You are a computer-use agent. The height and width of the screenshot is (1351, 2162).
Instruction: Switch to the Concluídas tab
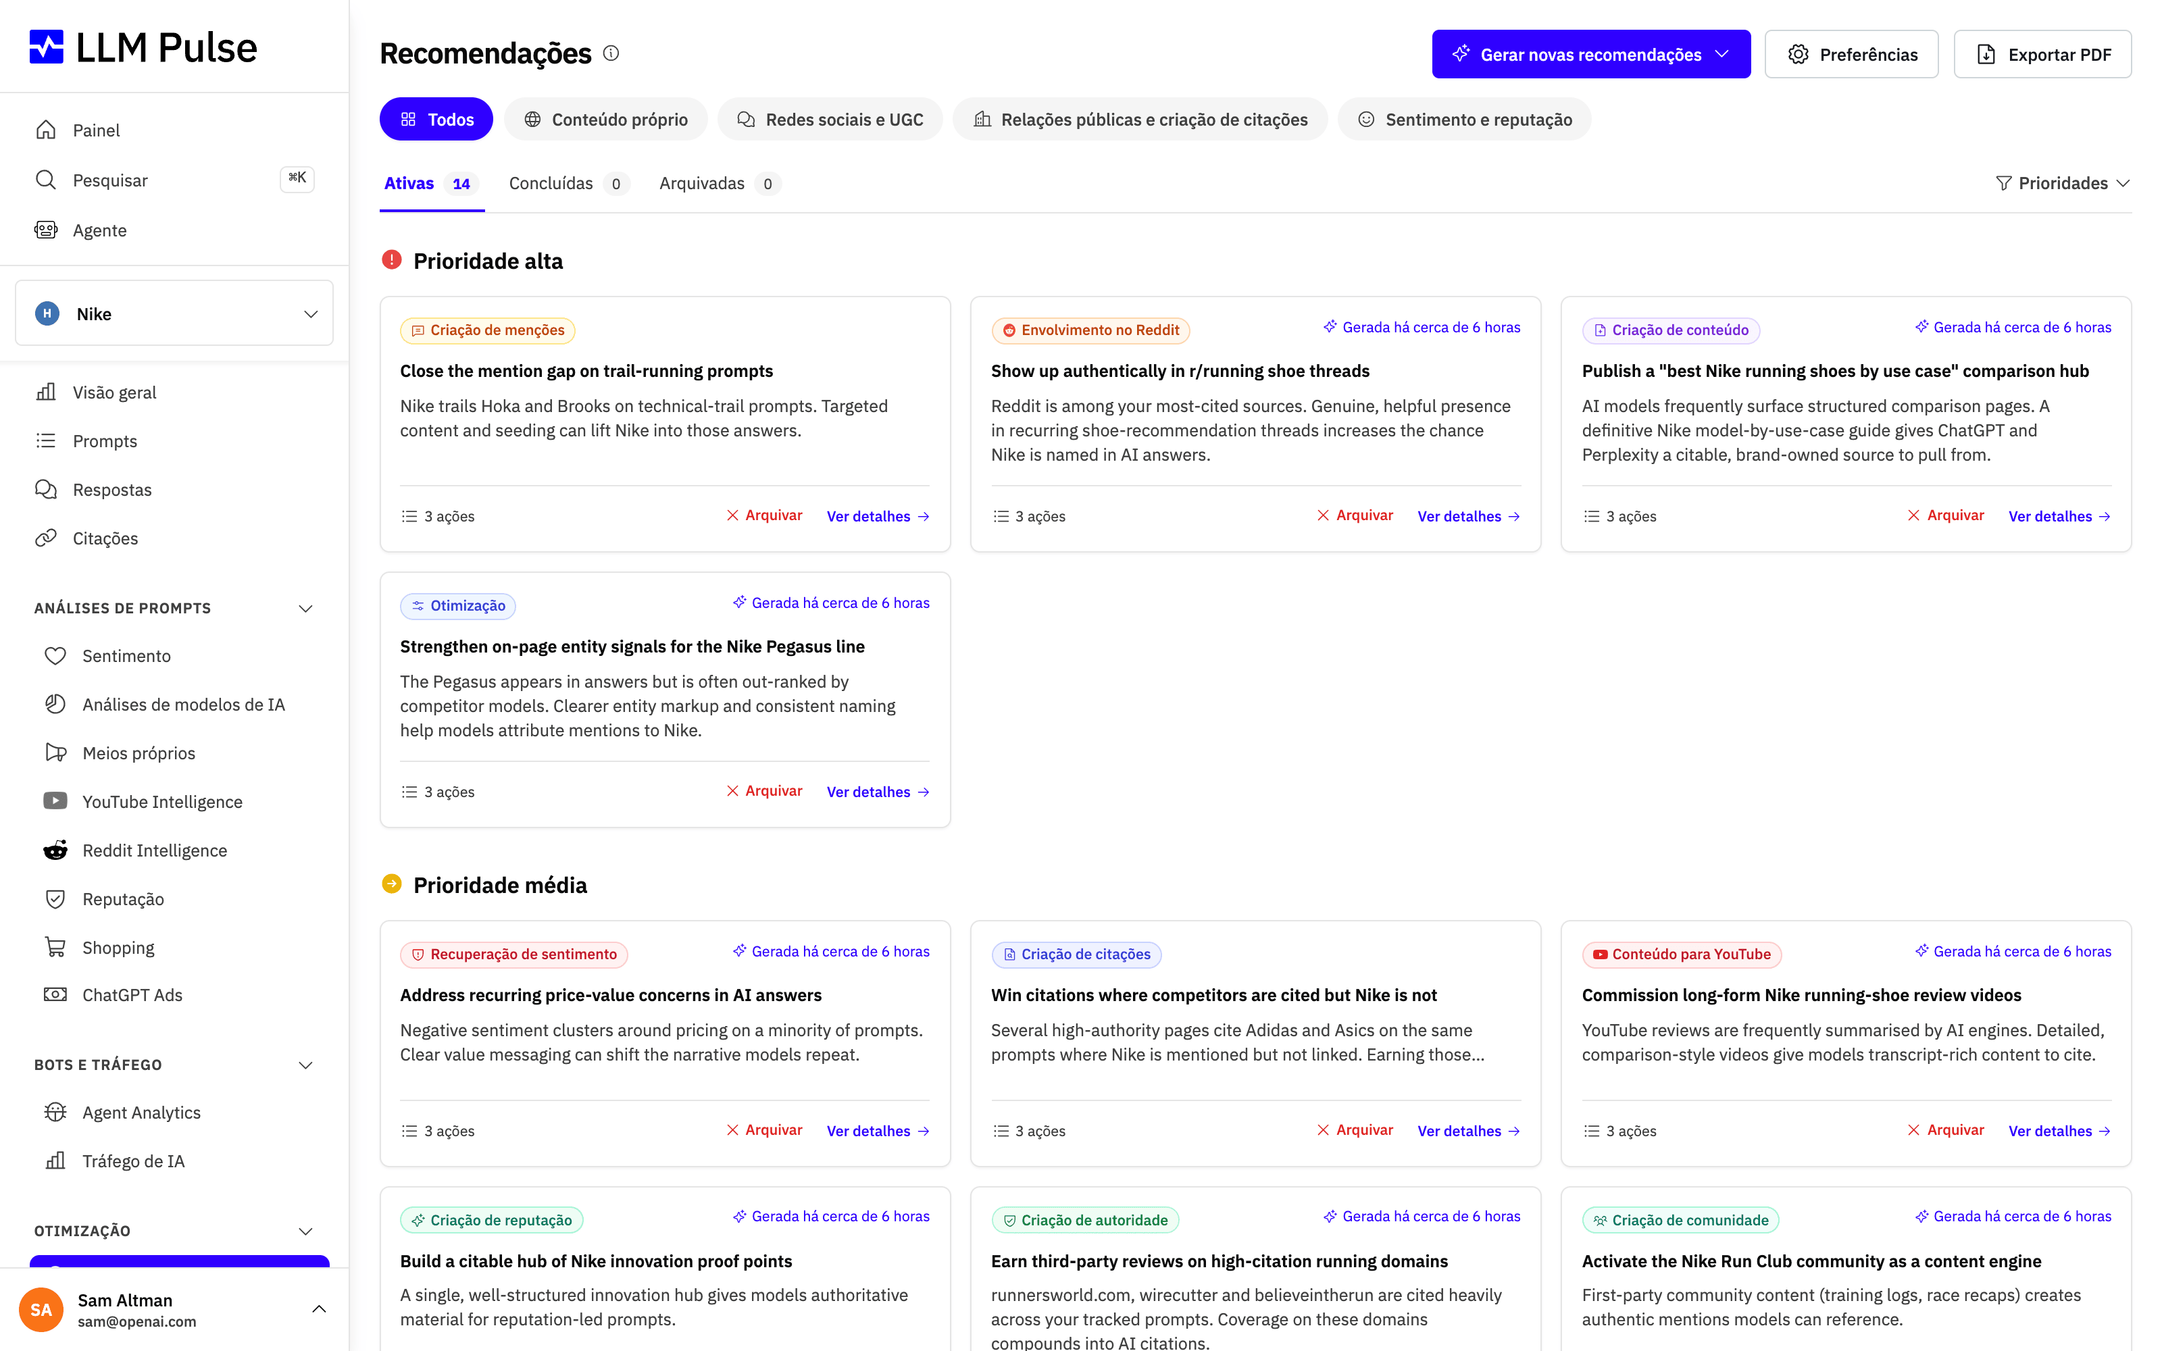point(568,183)
